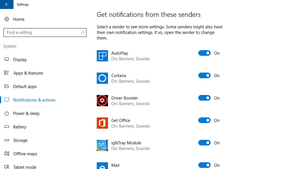The width and height of the screenshot is (288, 169).
Task: Click the Cortana circle icon
Action: 102,78
